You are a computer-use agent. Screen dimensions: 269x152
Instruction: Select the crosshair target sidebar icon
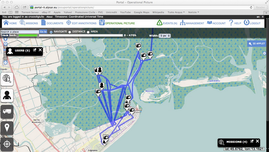[x=7, y=144]
